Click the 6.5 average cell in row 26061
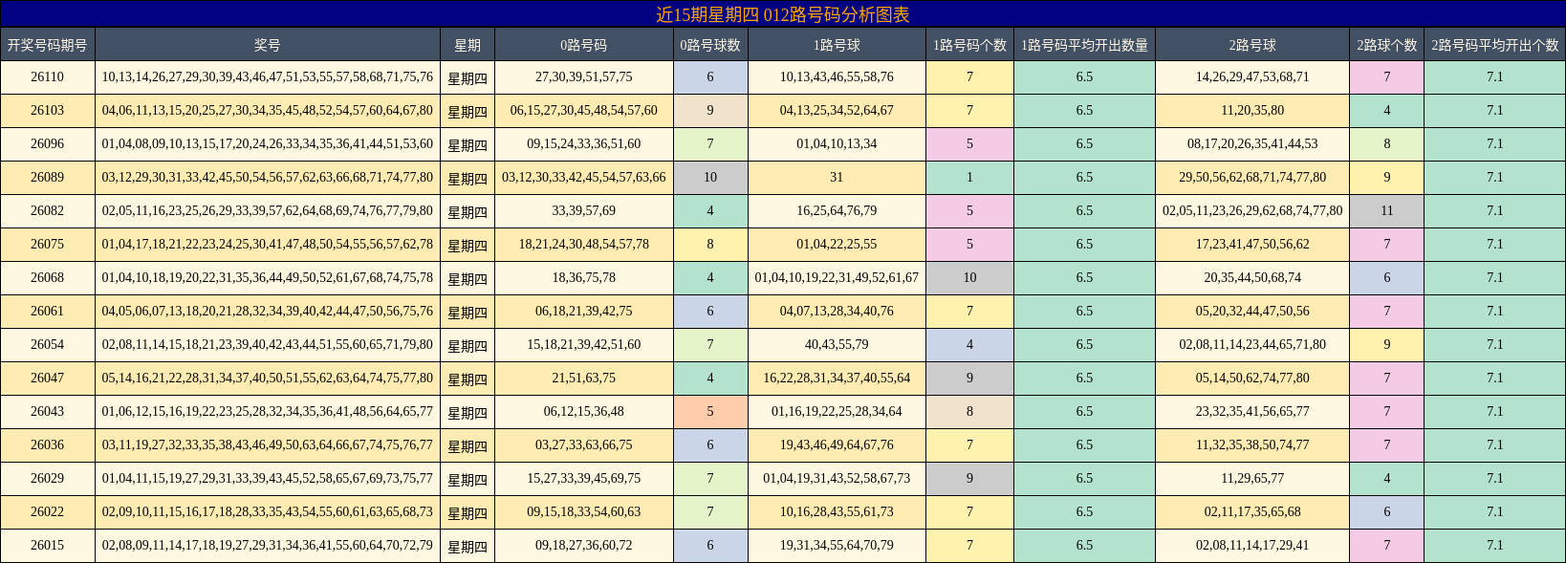This screenshot has height=563, width=1566. click(x=1084, y=312)
